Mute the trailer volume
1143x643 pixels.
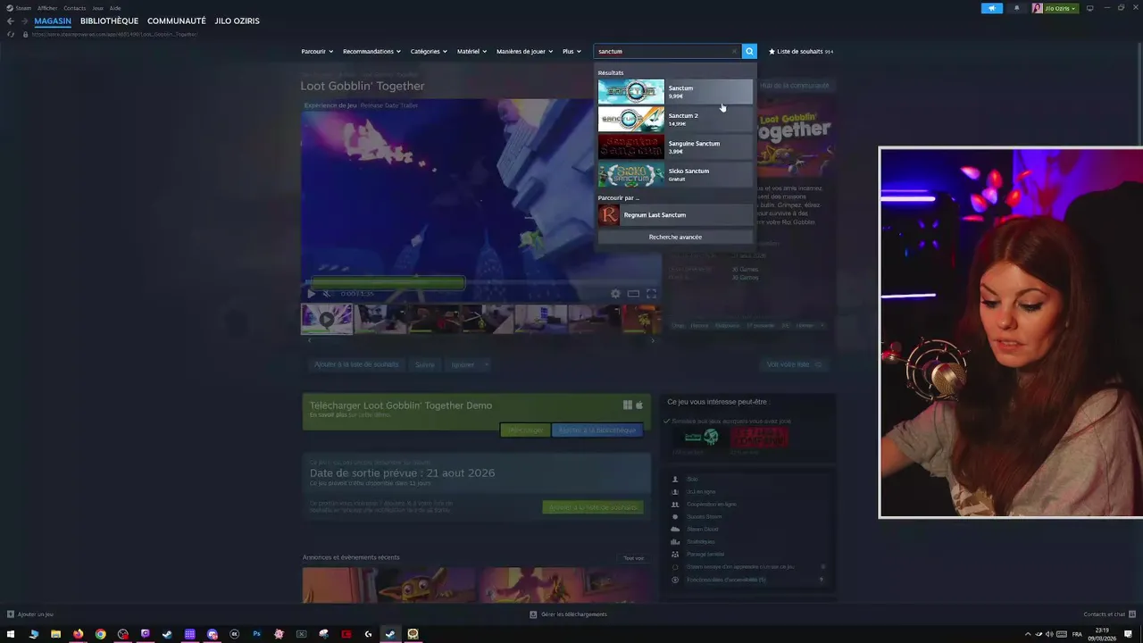[x=327, y=294]
